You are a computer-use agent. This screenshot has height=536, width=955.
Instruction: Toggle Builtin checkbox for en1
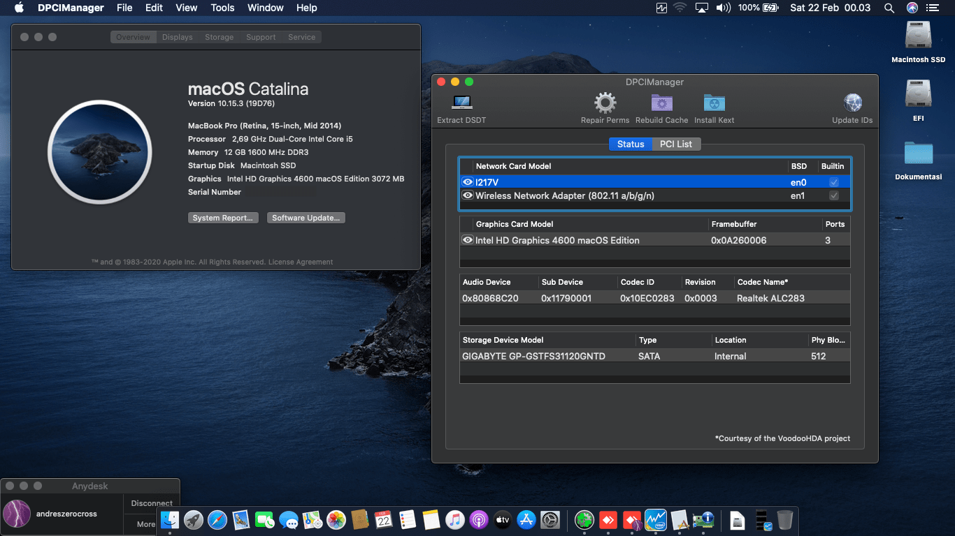click(833, 195)
